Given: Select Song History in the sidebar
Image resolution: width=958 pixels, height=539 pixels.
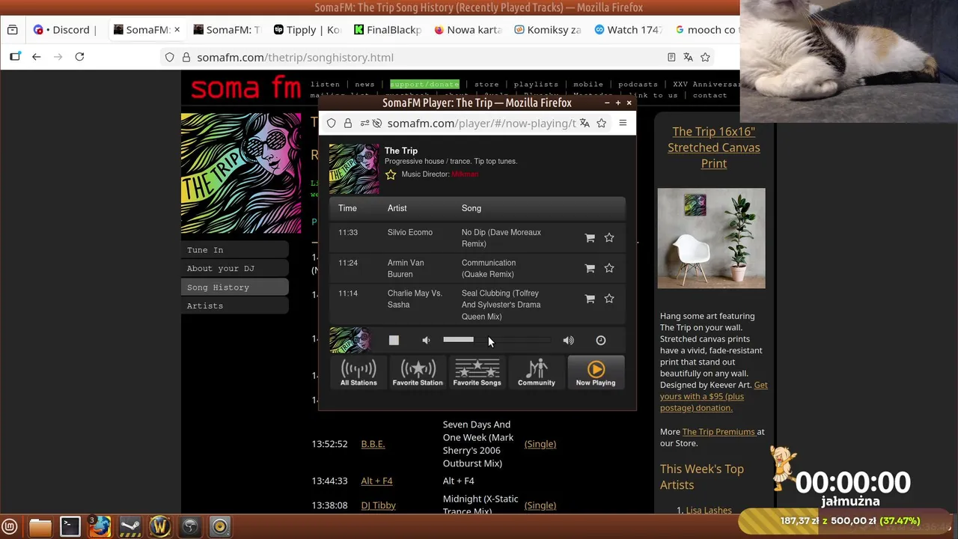Looking at the screenshot, I should (x=235, y=287).
